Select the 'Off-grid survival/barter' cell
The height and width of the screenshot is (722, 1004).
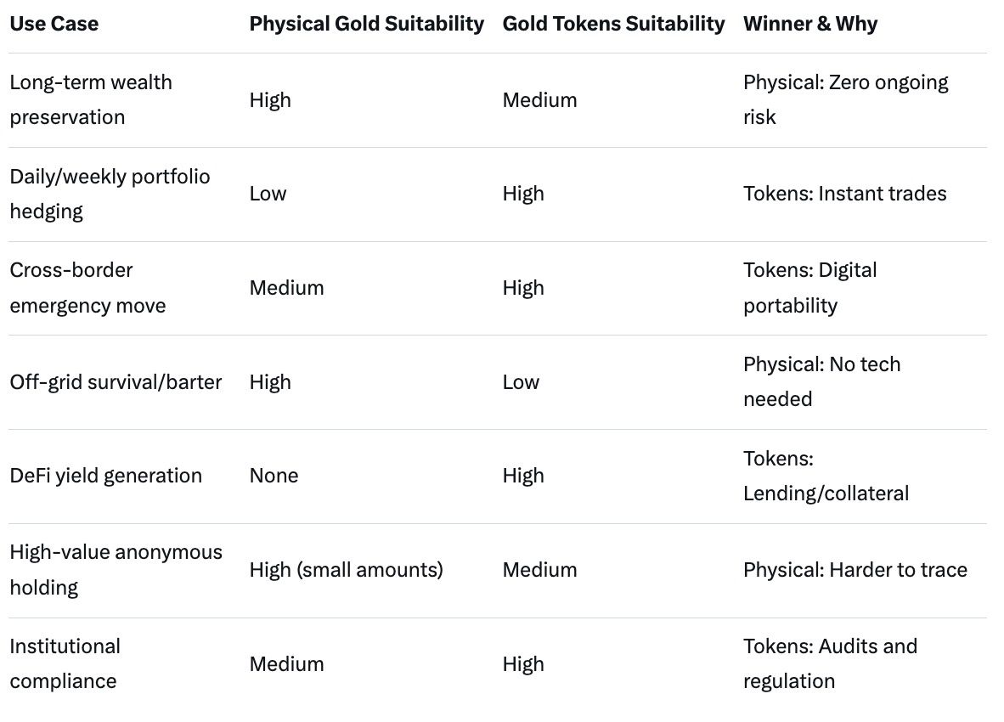click(x=116, y=382)
